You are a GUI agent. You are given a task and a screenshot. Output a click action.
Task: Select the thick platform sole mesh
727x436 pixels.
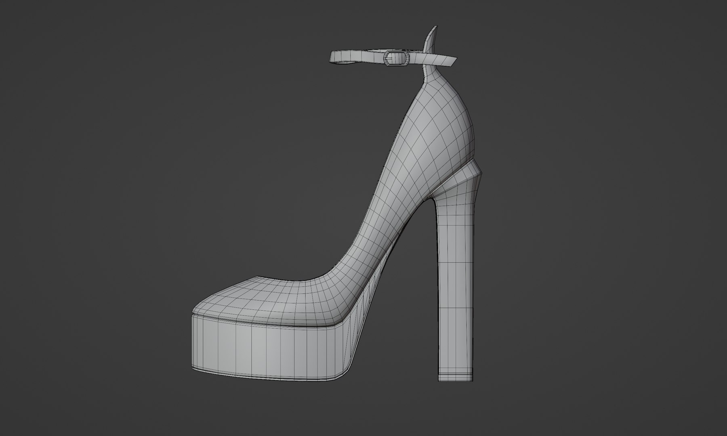[271, 347]
